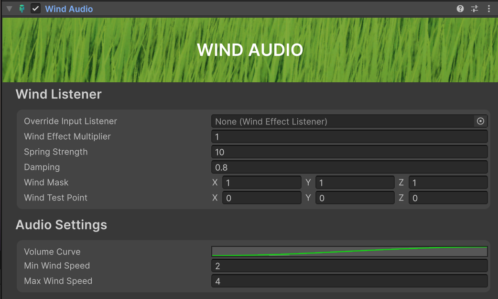498x299 pixels.
Task: Select the Max Wind Speed field
Action: point(349,281)
